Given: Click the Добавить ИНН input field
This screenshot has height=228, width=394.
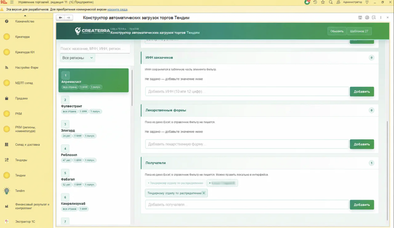Looking at the screenshot, I should (x=247, y=92).
